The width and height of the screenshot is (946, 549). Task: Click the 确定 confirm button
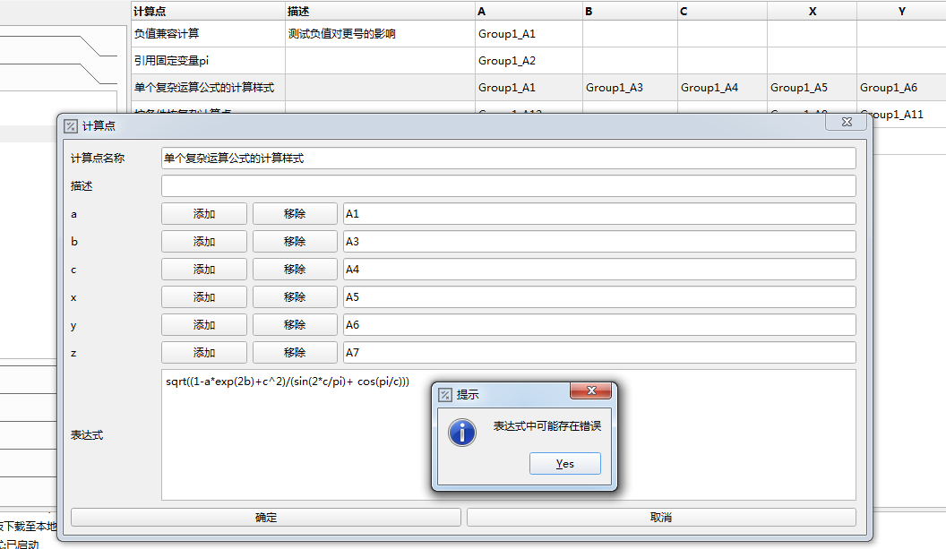click(x=266, y=518)
